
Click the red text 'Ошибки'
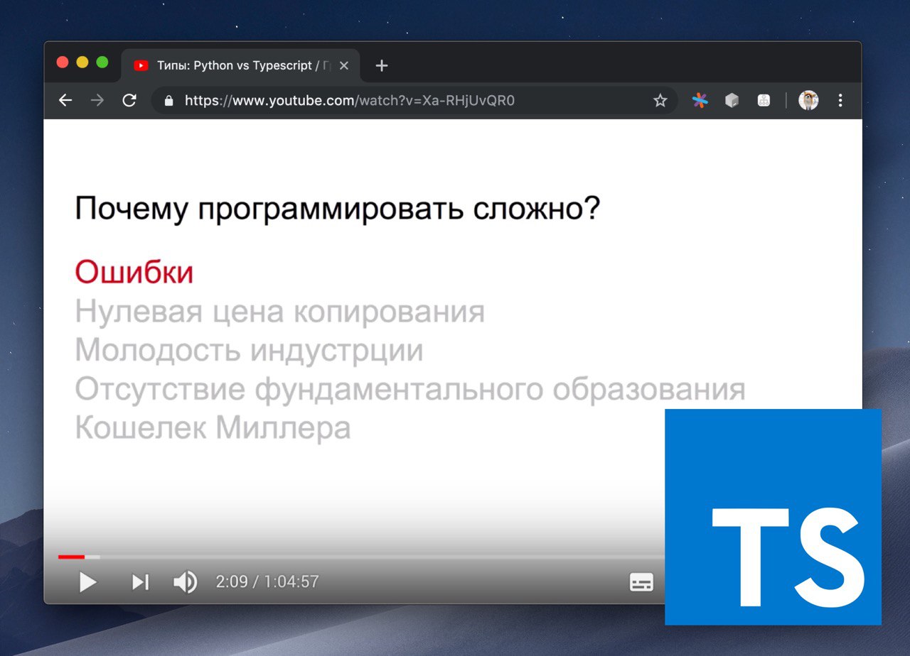click(x=134, y=272)
